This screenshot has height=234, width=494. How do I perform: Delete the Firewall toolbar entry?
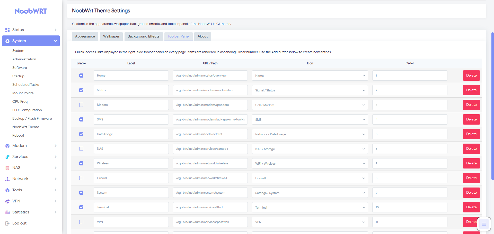coord(471,178)
